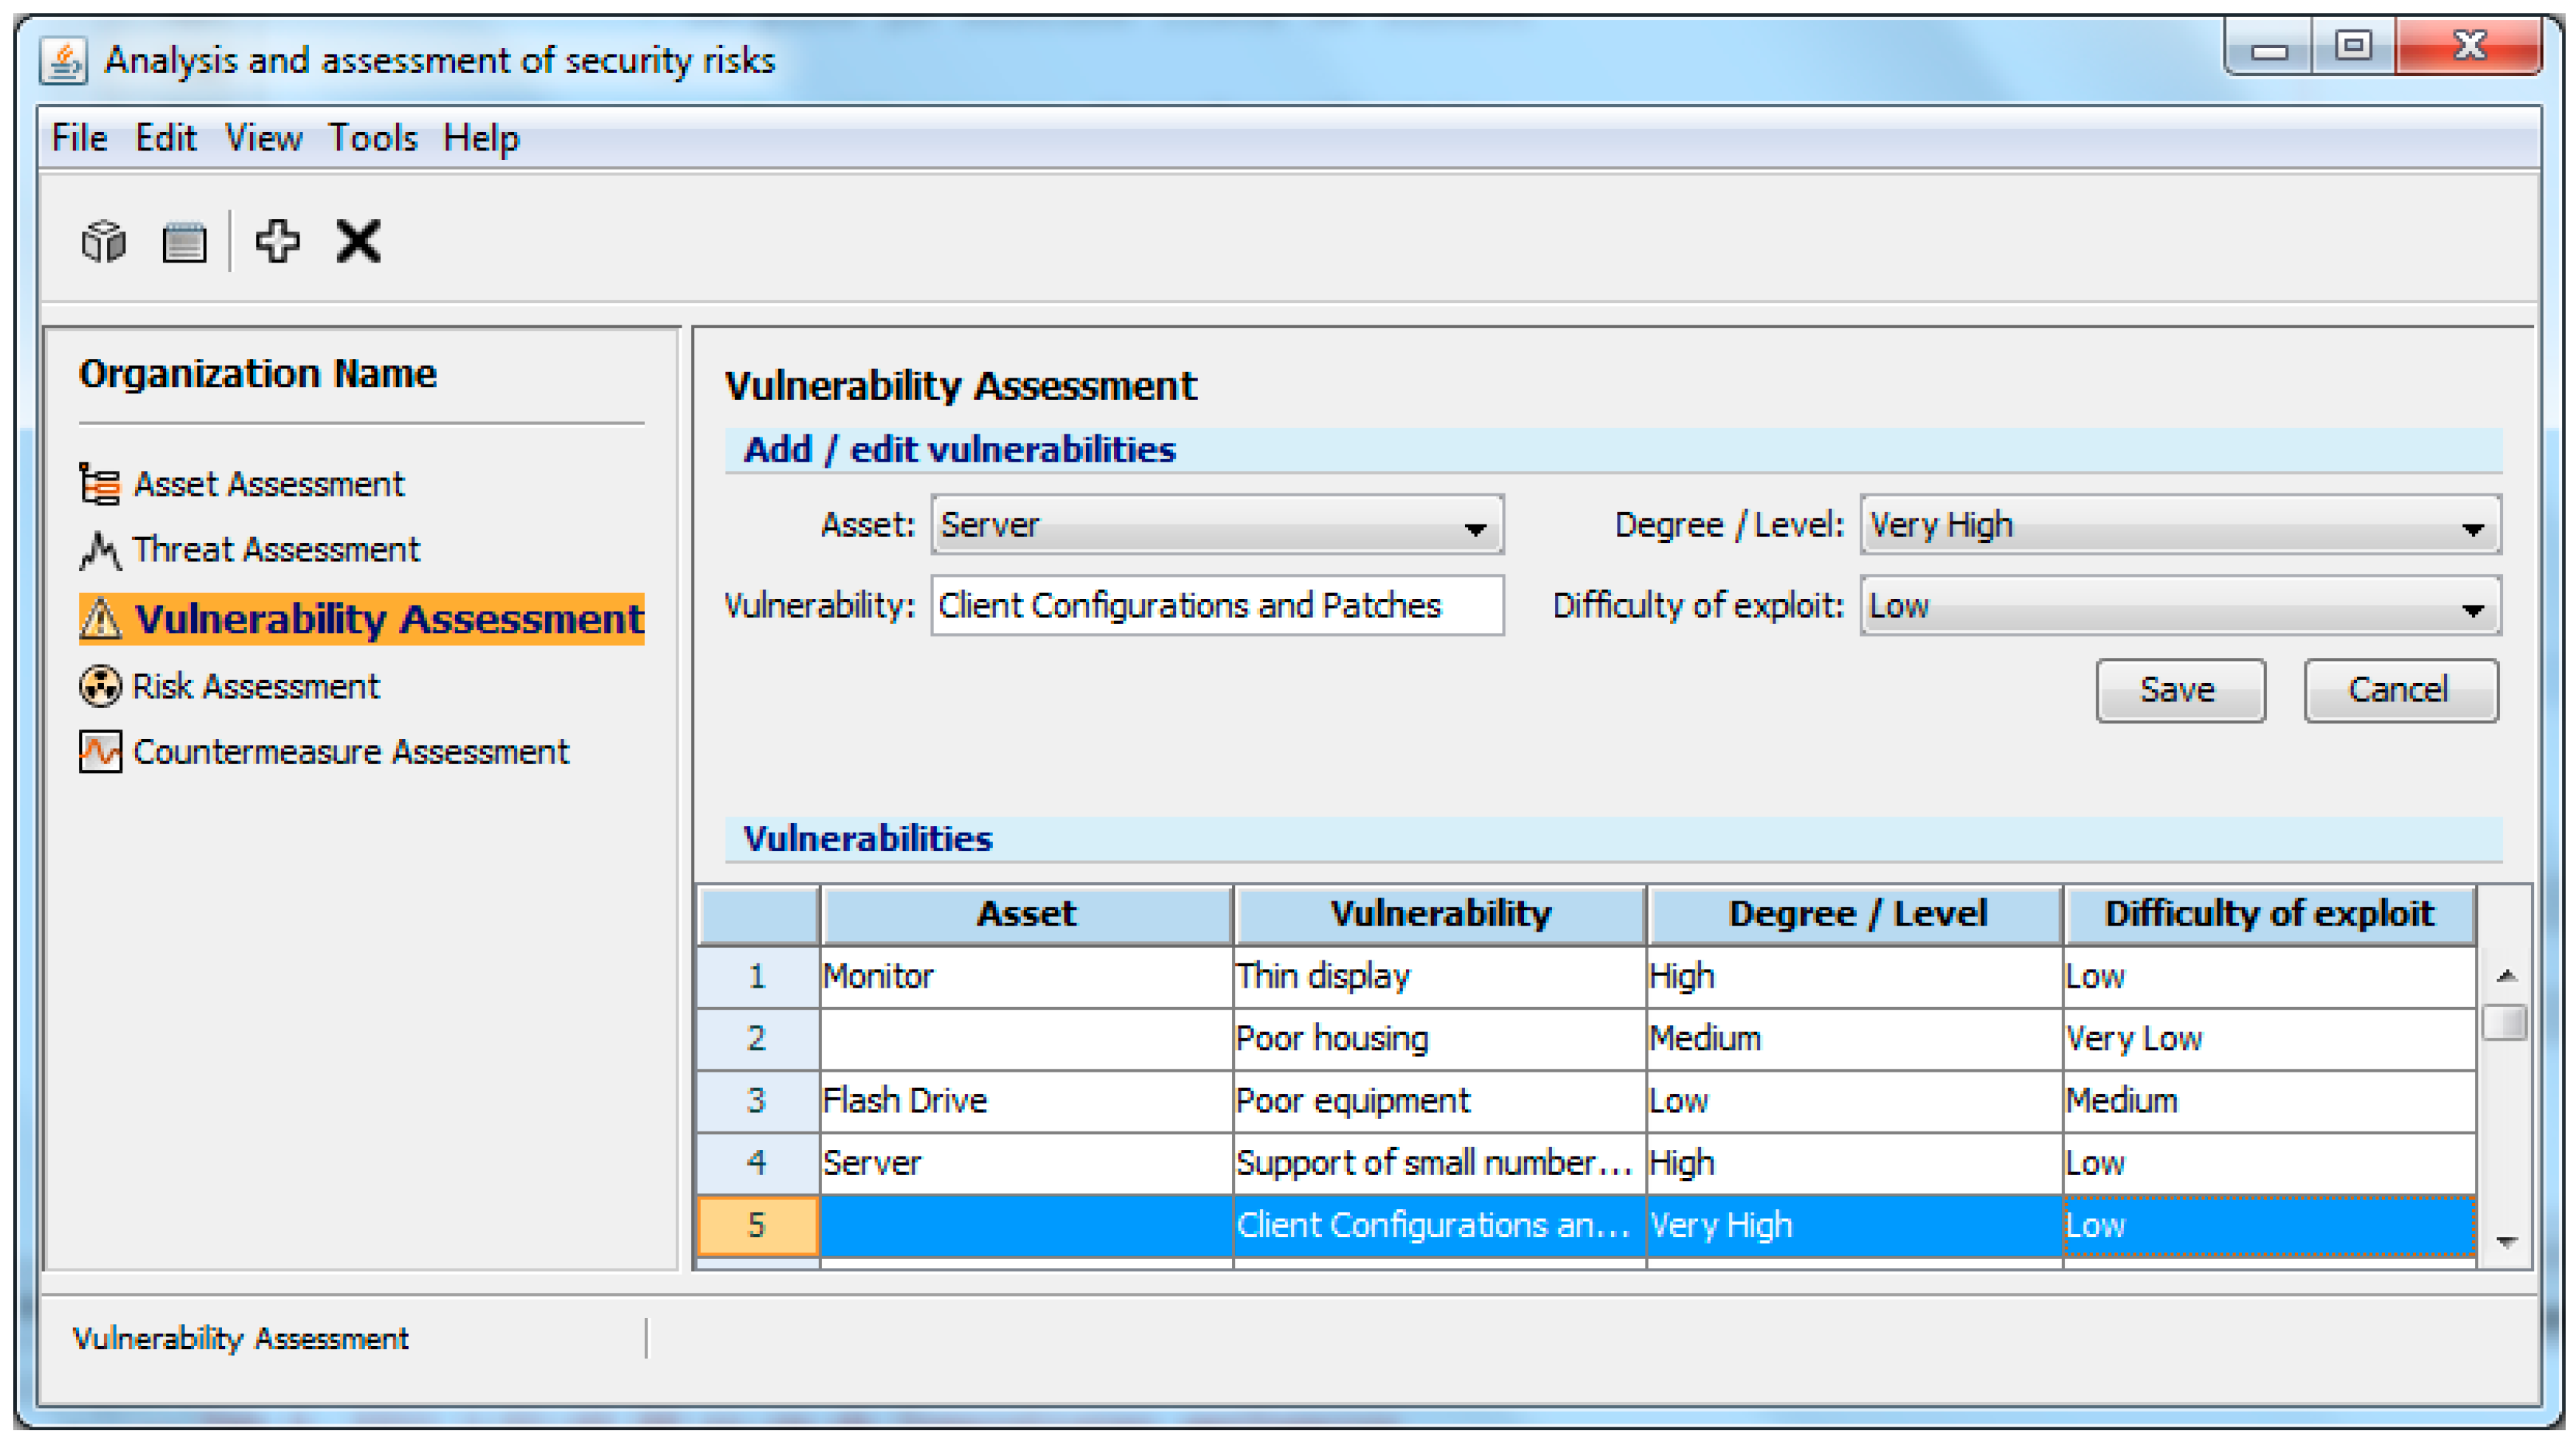2576x1442 pixels.
Task: Click the Risk Assessment radiation icon
Action: pos(100,687)
